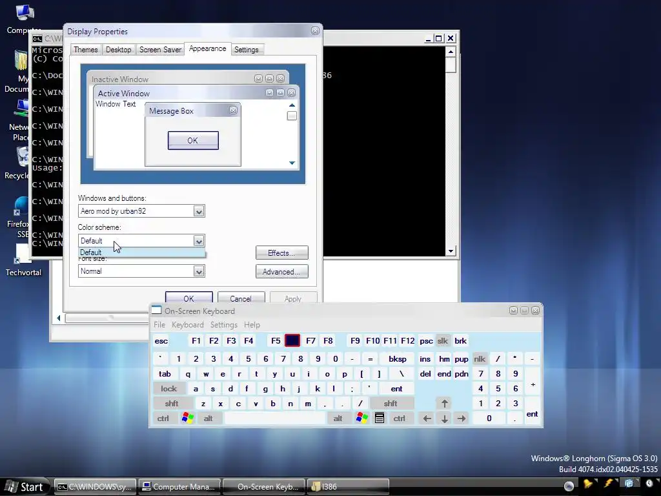
Task: Open the On-Screen Keyboard Keyboard menu
Action: (188, 325)
